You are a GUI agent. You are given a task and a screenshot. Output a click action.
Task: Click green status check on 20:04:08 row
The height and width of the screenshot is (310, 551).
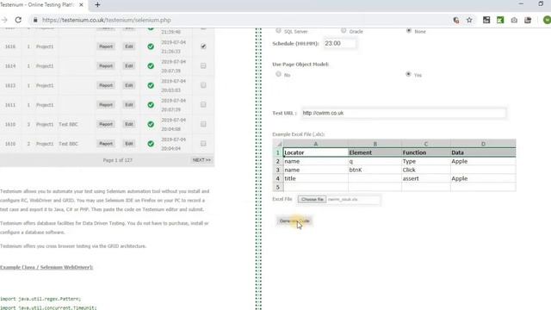click(x=151, y=124)
